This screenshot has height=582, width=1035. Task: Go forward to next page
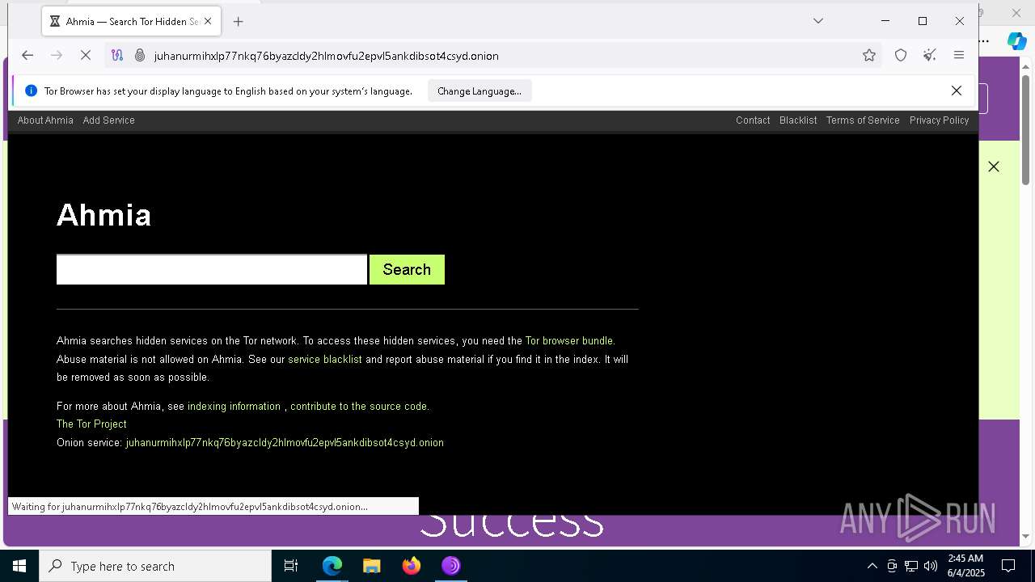tap(57, 56)
